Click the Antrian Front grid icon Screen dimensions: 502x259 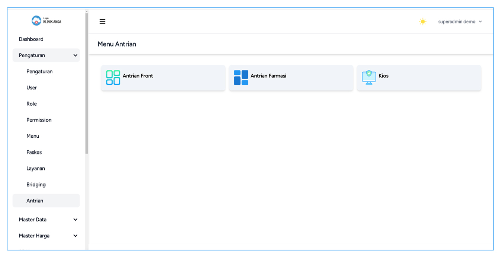(113, 77)
